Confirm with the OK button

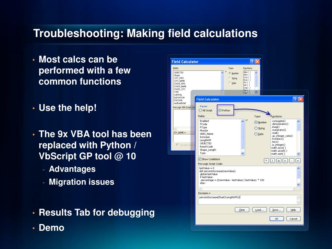pos(277,219)
